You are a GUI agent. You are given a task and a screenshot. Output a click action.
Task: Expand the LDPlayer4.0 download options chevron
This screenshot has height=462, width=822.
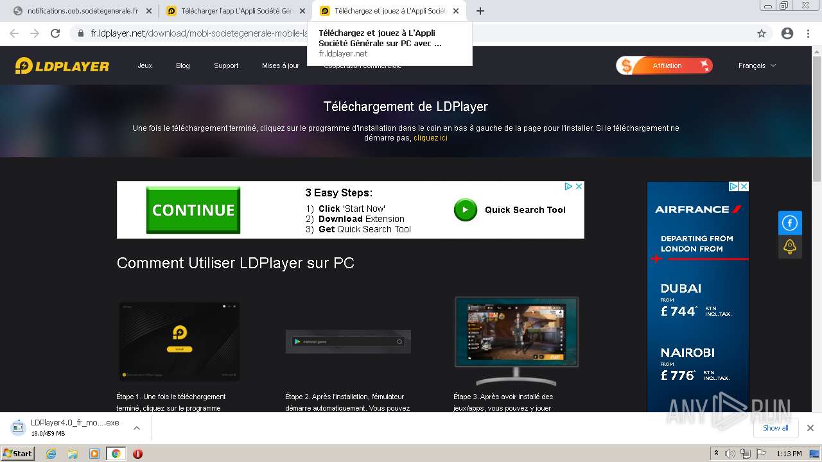[x=136, y=428]
